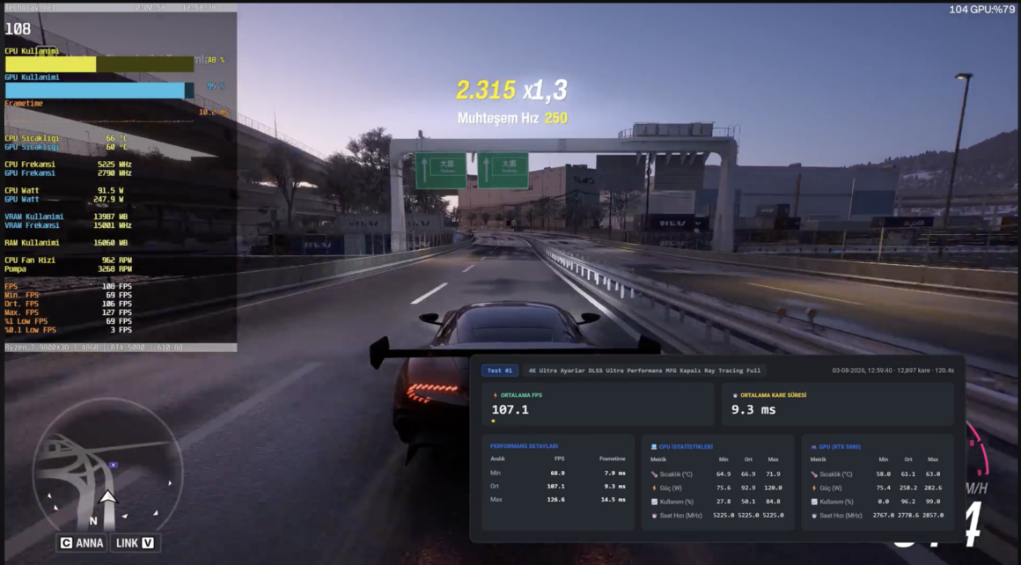Viewport: 1021px width, 565px height.
Task: Select the Test #1 tag
Action: point(499,371)
